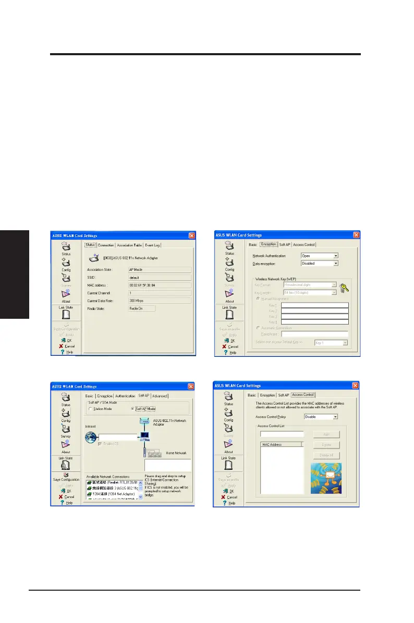The image size is (414, 623).
Task: Select the Soft AP Mode radio button
Action: 133,409
